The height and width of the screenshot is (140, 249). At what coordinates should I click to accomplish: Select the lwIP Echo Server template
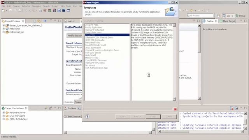[x=93, y=53]
